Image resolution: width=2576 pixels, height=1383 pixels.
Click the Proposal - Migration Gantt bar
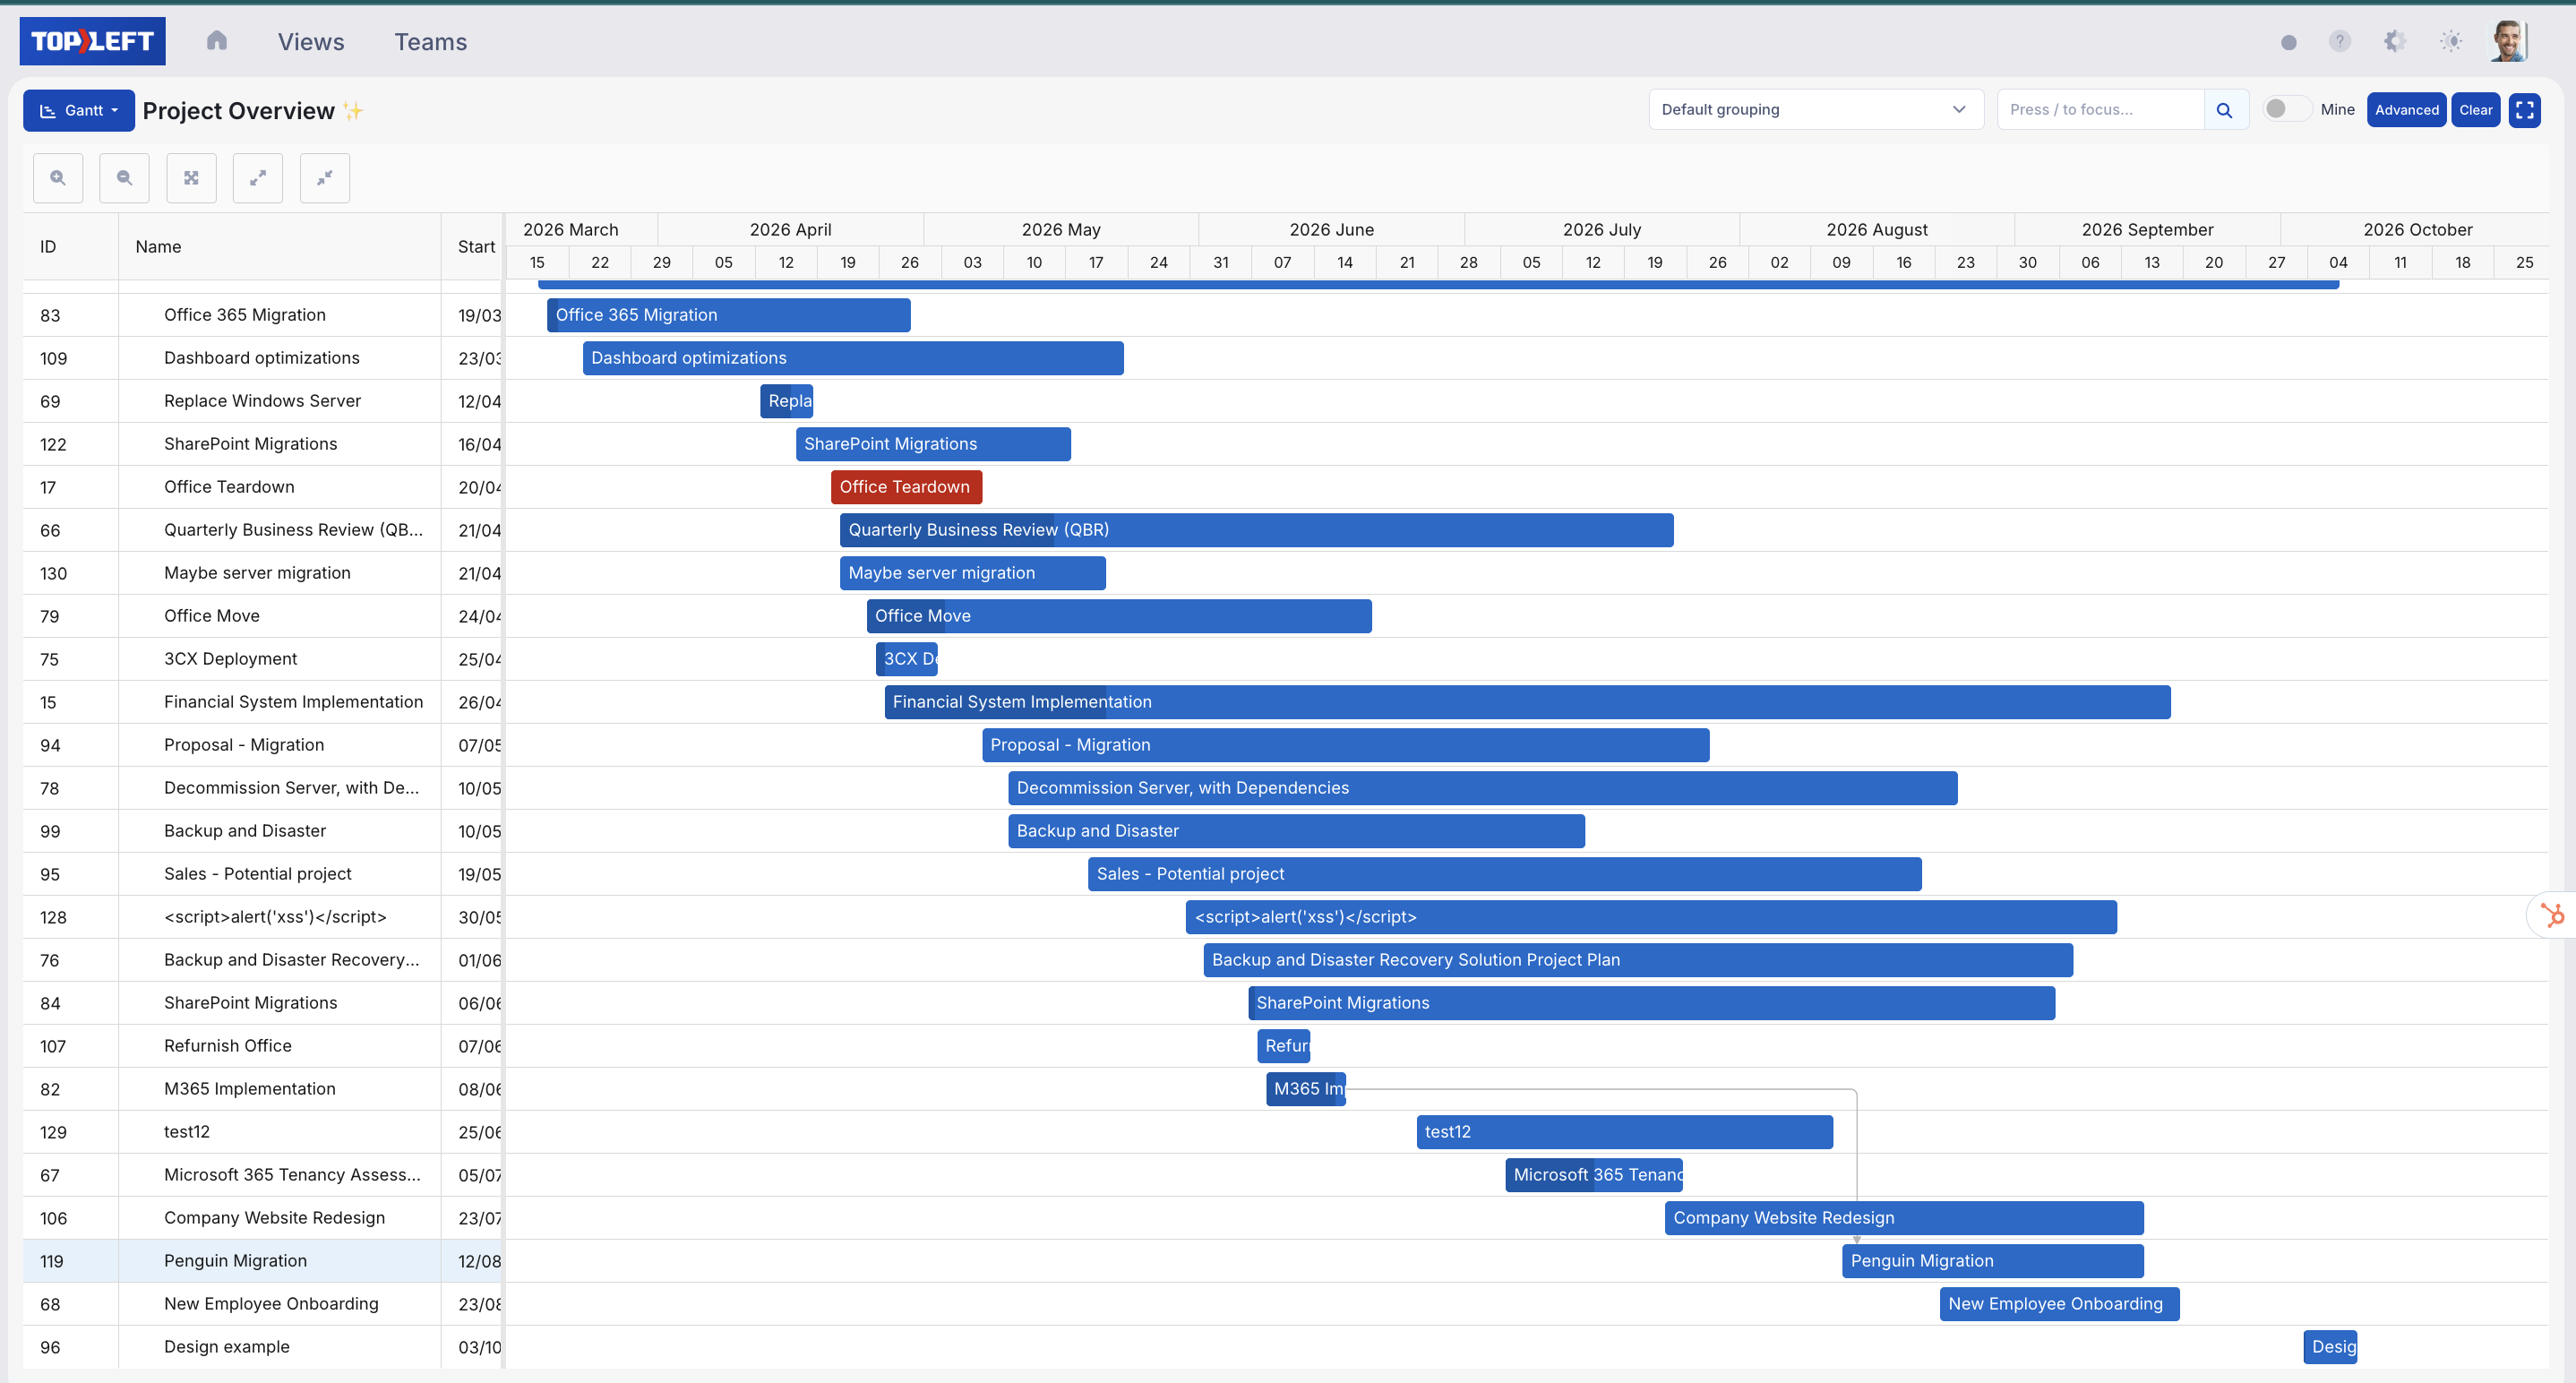(1345, 745)
